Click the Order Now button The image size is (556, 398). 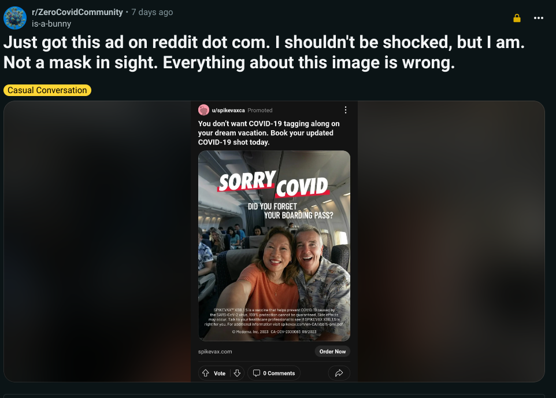(x=332, y=352)
